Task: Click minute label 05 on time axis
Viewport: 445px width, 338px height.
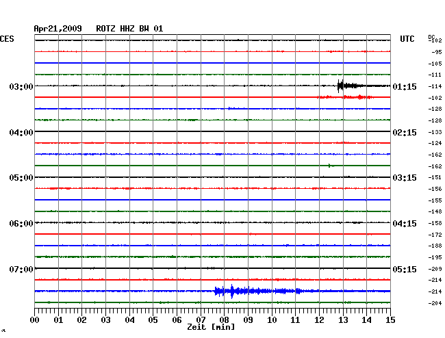Action: point(153,320)
